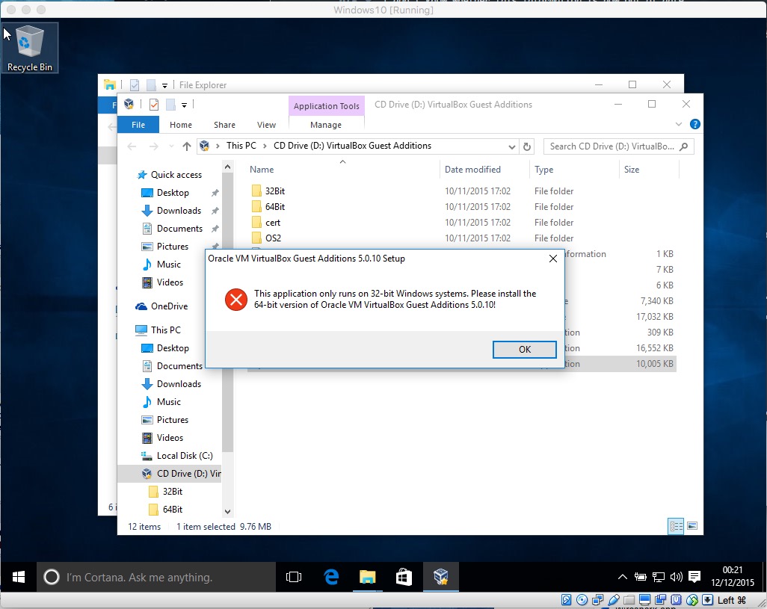The height and width of the screenshot is (609, 767).
Task: Close the Guest Additions Setup error dialog
Action: 552,259
